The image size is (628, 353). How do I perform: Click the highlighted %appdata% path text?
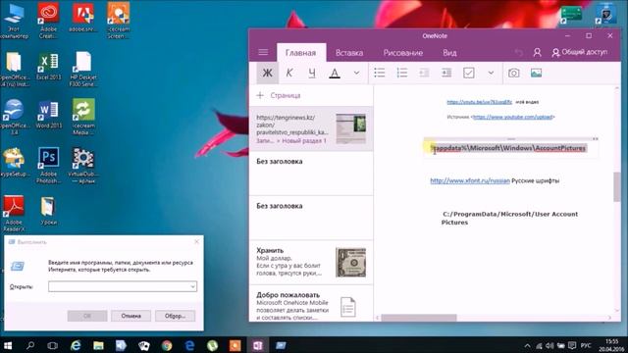point(508,148)
